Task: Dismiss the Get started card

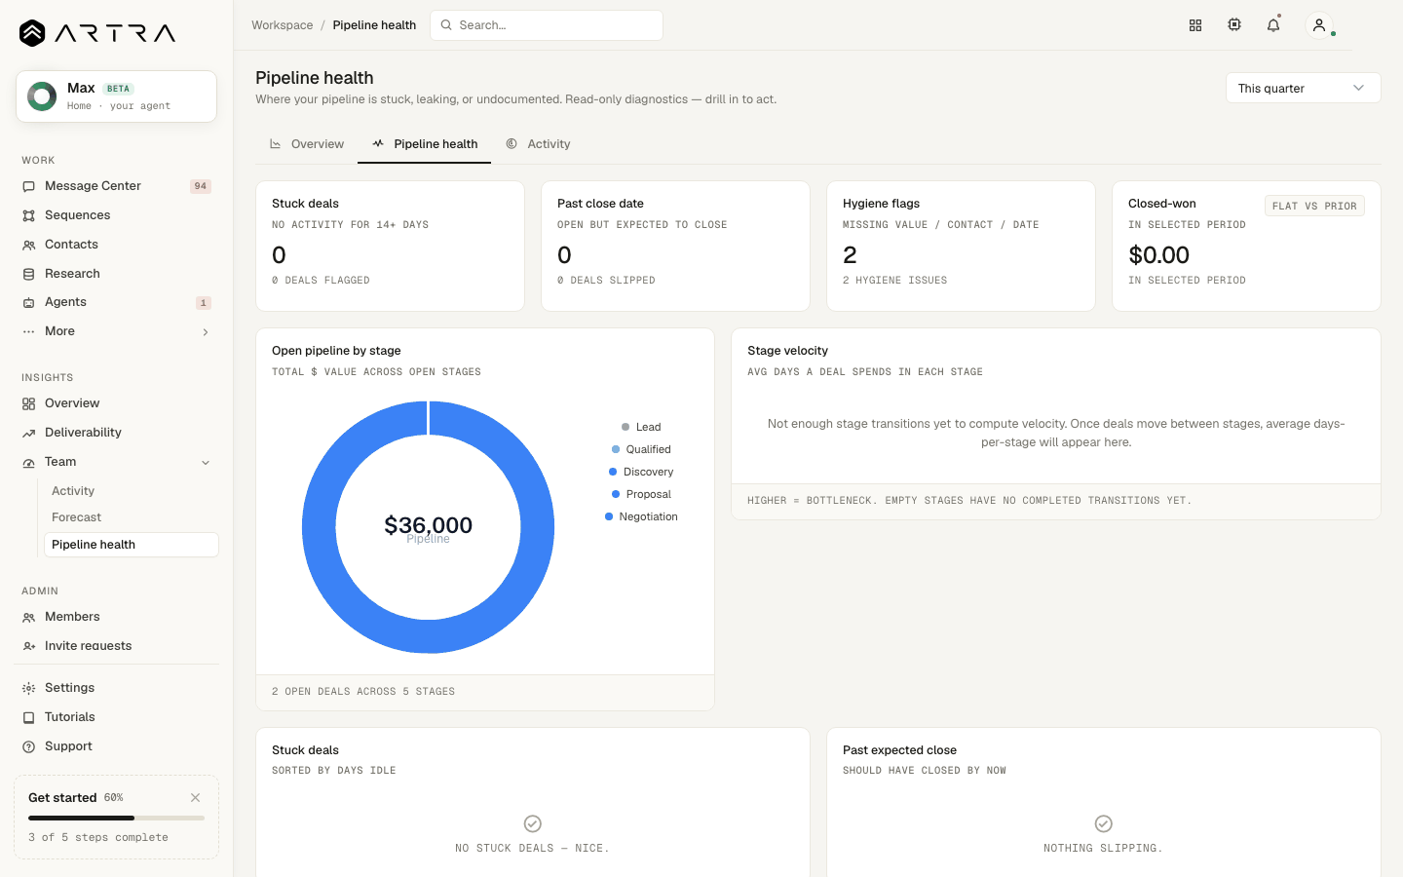Action: pos(196,797)
